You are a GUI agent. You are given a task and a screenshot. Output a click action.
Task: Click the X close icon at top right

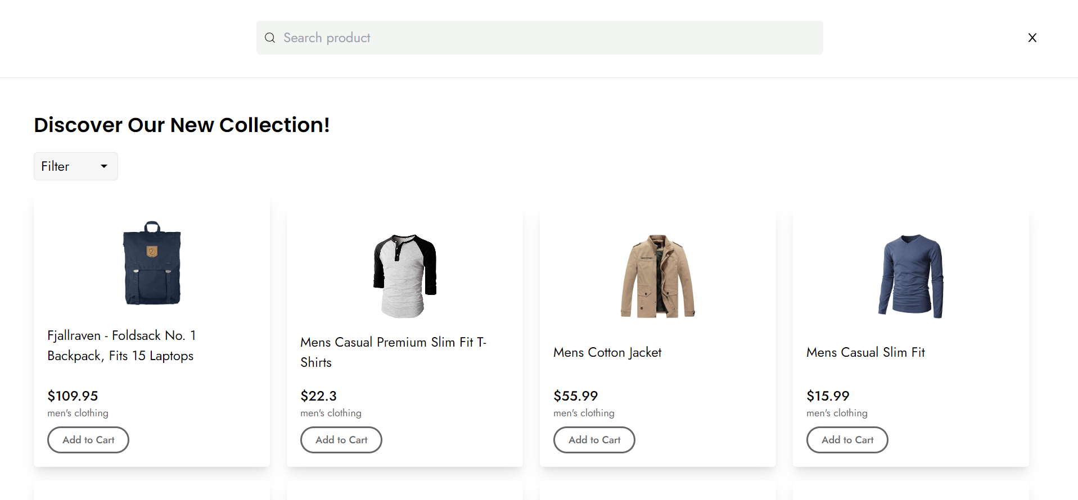(x=1032, y=38)
